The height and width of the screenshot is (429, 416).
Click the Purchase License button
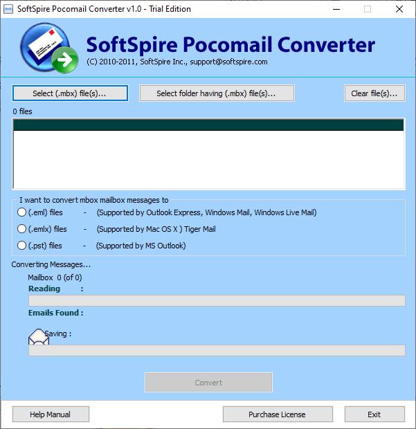tap(277, 414)
